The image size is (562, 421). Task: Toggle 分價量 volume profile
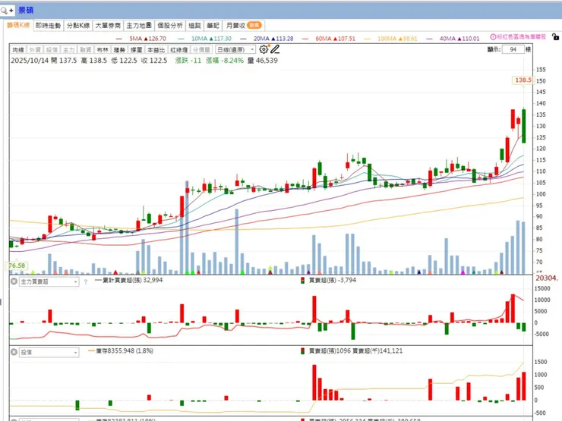(x=201, y=50)
